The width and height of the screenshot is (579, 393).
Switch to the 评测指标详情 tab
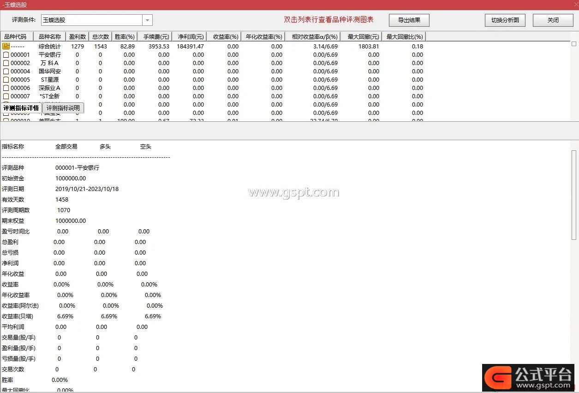(x=21, y=108)
